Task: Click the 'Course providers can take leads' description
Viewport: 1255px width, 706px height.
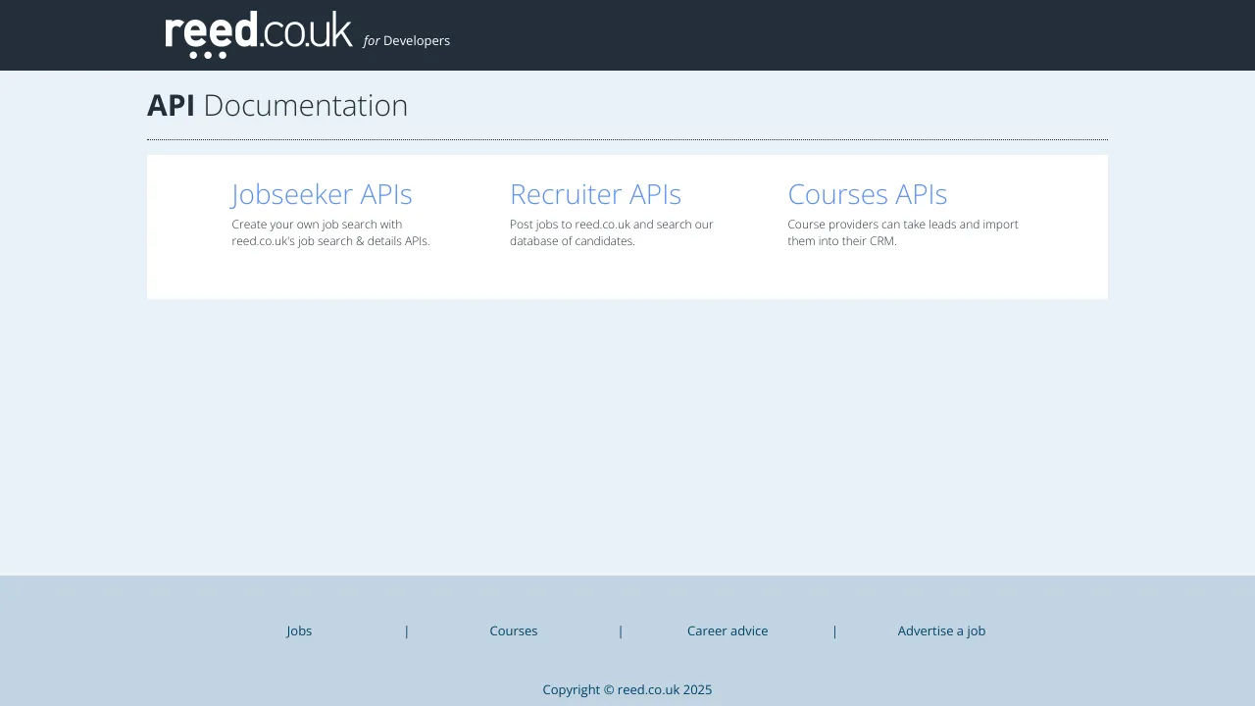Action: pyautogui.click(x=903, y=232)
